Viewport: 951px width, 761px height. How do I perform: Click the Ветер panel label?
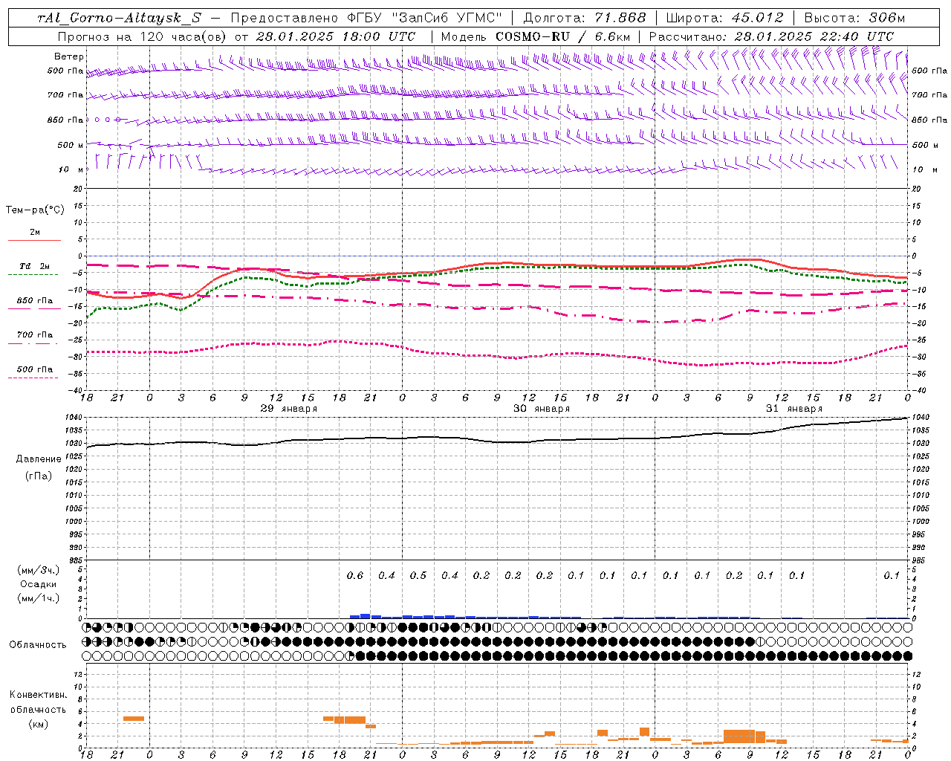pyautogui.click(x=69, y=56)
